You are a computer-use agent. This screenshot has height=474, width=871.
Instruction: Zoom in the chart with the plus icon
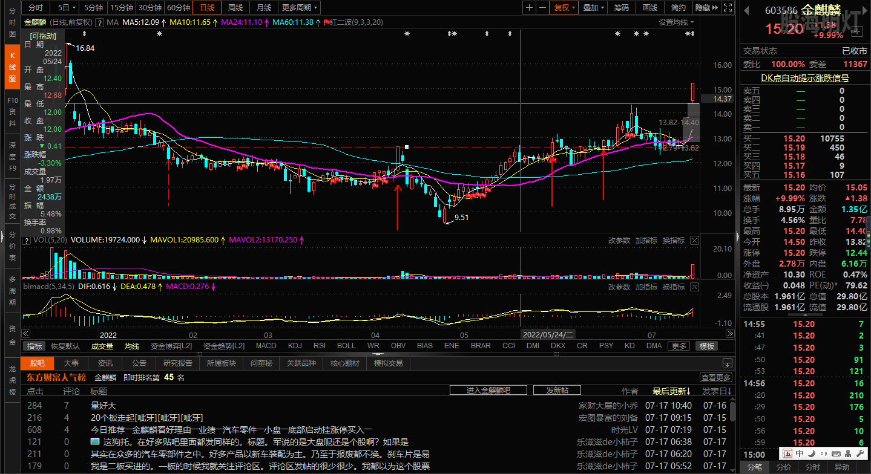(530, 7)
